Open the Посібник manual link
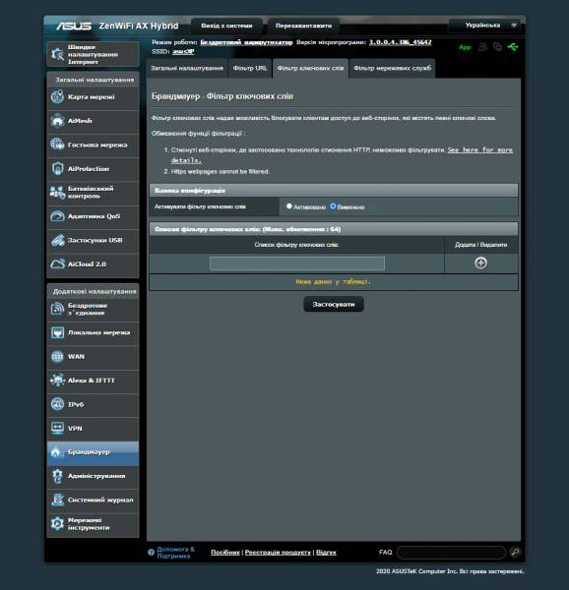Screen dimensions: 569x590 pyautogui.click(x=225, y=553)
